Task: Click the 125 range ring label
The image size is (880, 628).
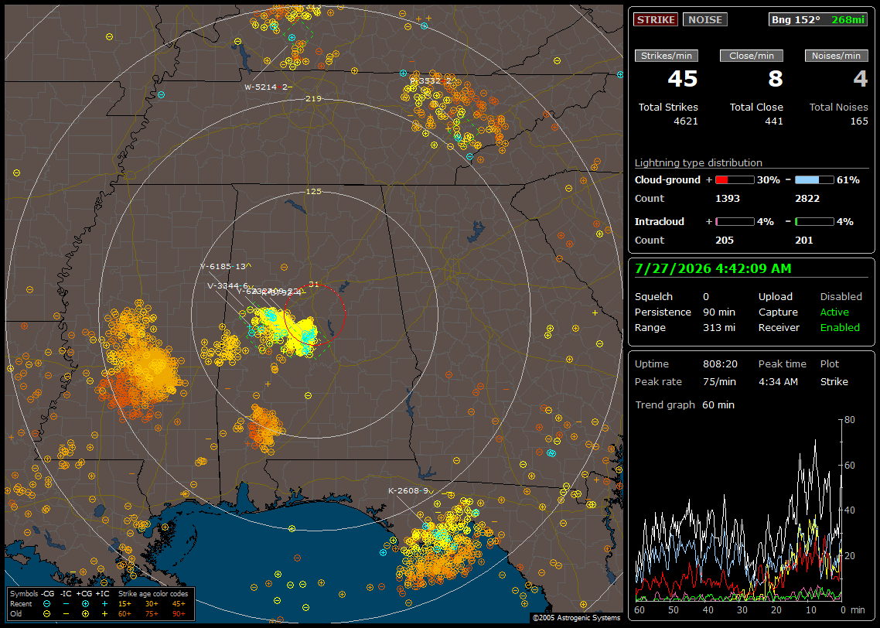Action: [x=313, y=191]
